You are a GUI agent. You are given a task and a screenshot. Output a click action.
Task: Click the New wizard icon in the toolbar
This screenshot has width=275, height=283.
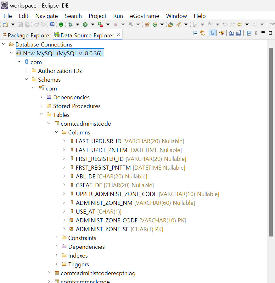[5, 24]
